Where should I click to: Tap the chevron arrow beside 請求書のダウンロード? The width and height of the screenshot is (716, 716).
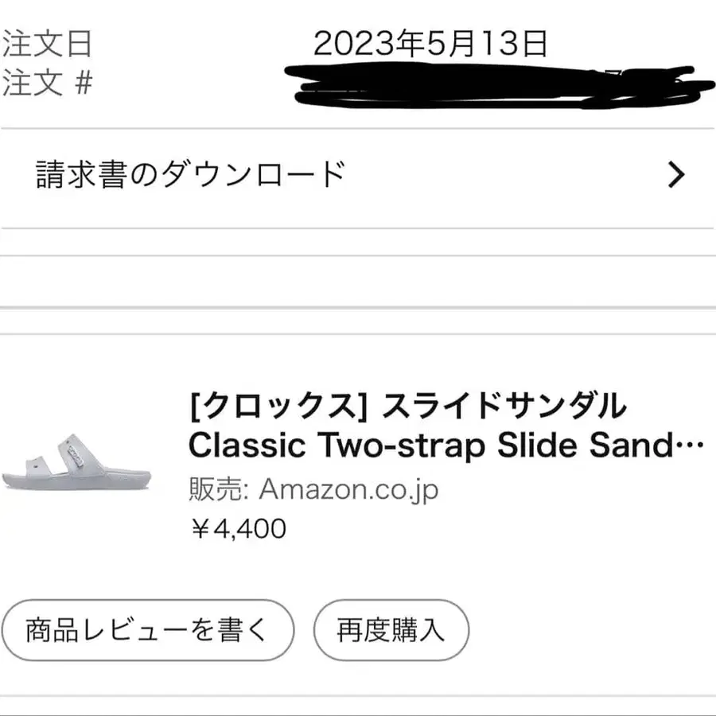(x=675, y=175)
